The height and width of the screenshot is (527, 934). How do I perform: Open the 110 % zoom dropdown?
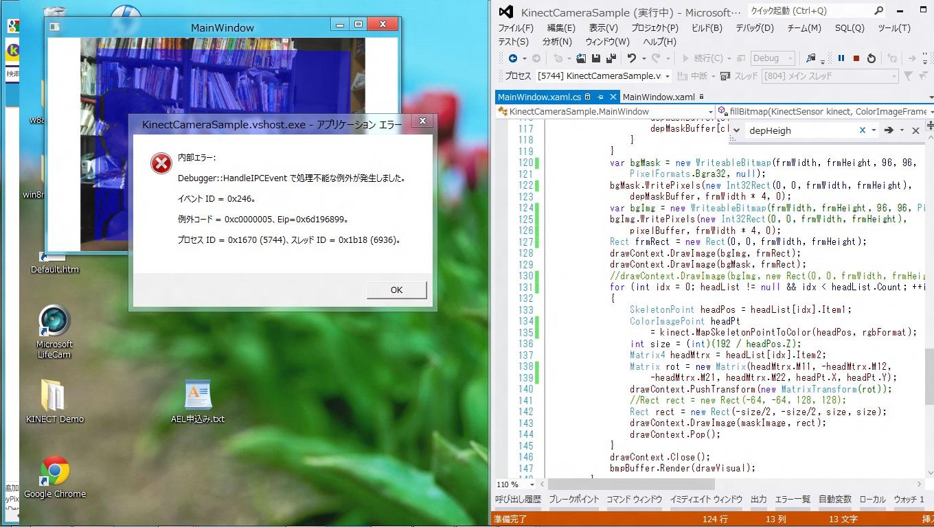(x=533, y=484)
